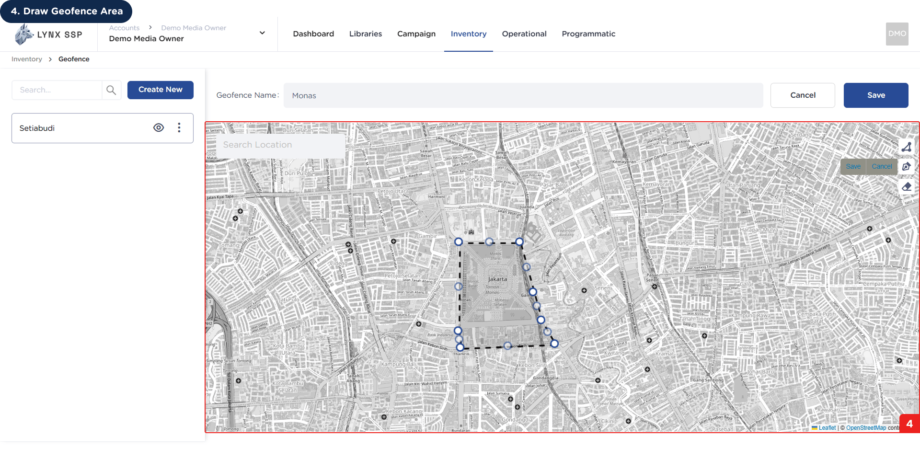Go to the Libraries tab
Image resolution: width=920 pixels, height=471 pixels.
click(366, 34)
